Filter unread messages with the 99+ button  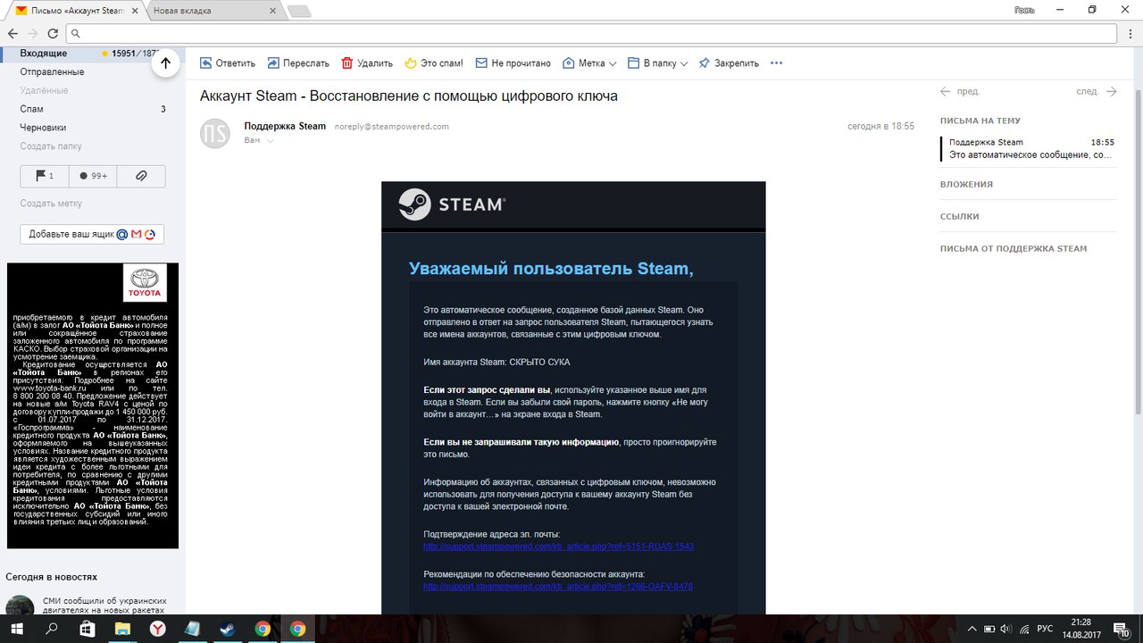coord(93,176)
